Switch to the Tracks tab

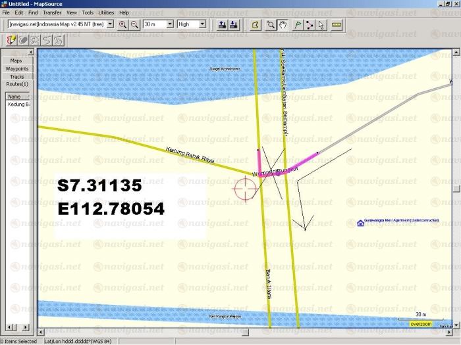(x=16, y=76)
